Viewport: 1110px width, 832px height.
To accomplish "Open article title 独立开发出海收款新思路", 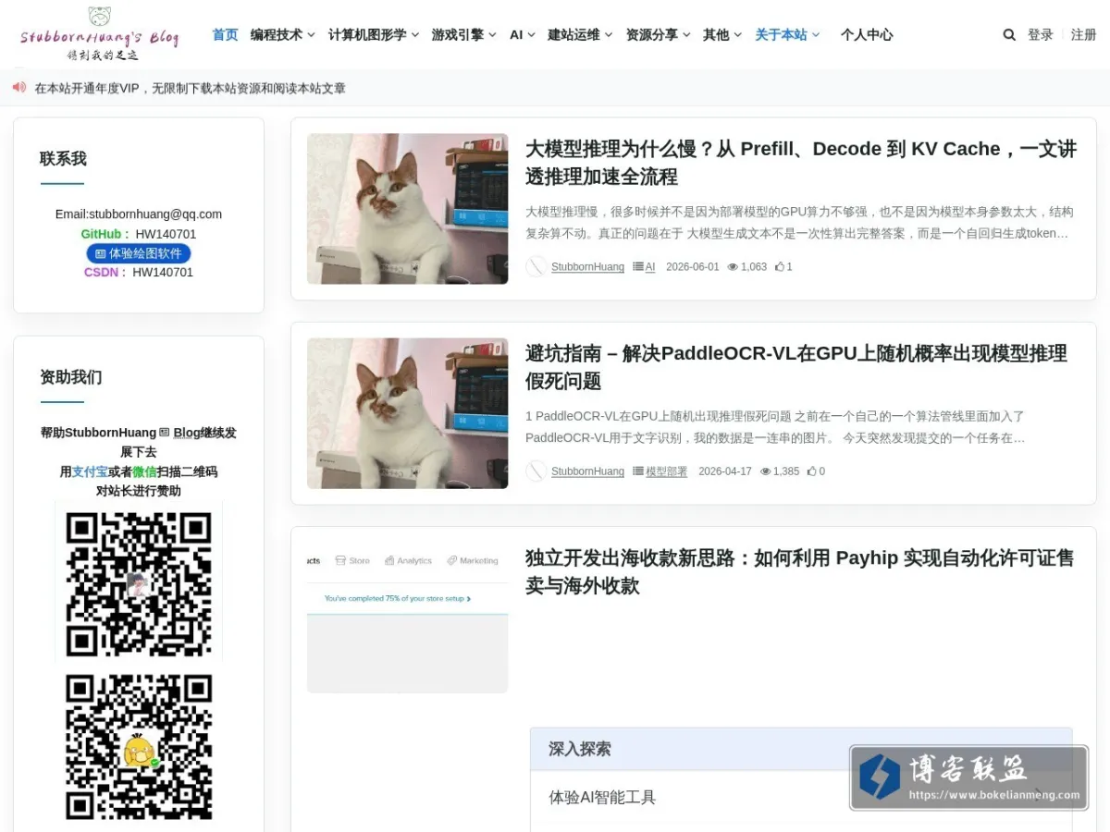I will point(800,572).
